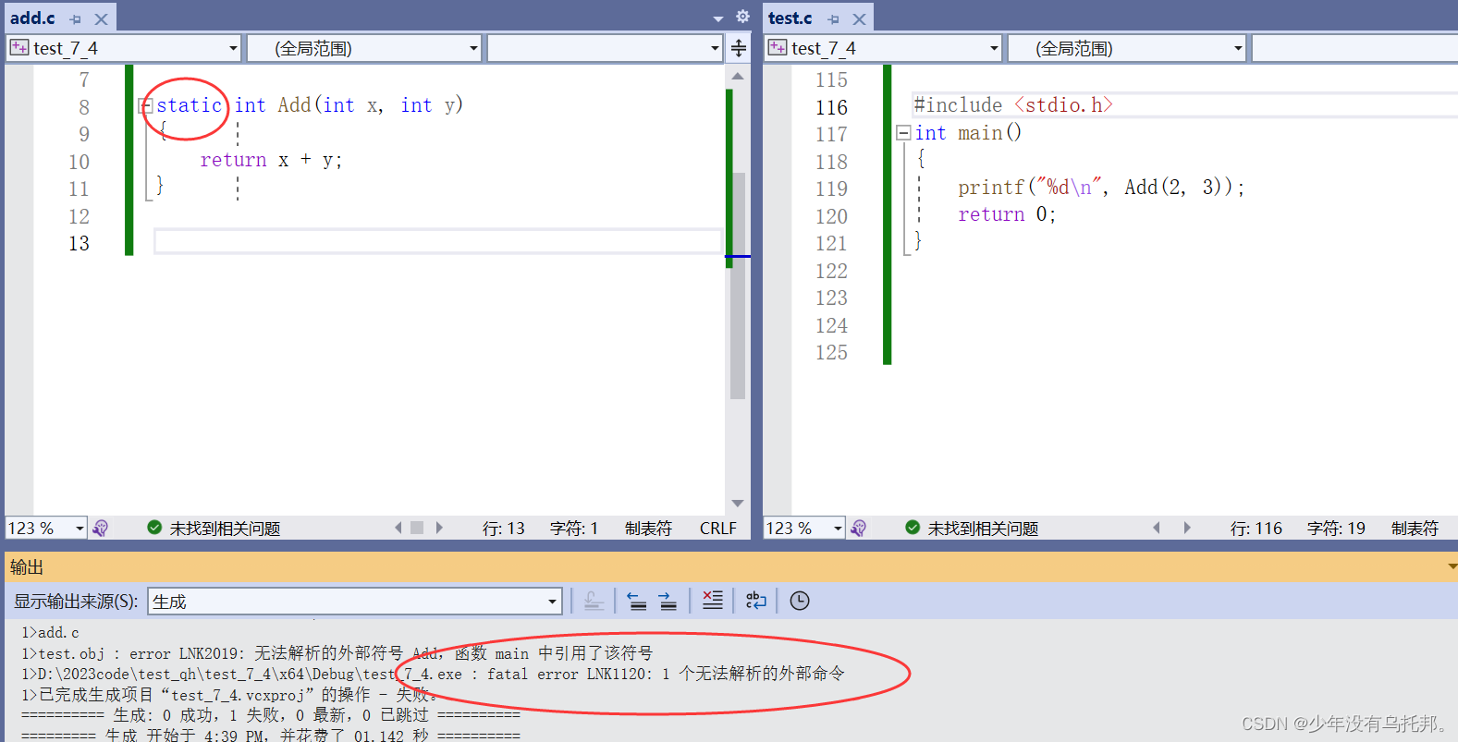
Task: Collapse the main function outline in test.c
Action: (x=903, y=133)
